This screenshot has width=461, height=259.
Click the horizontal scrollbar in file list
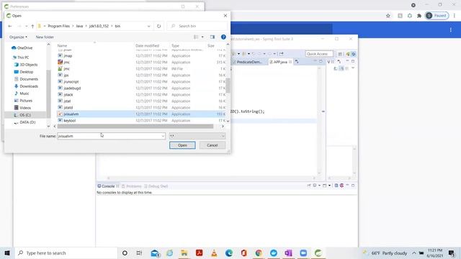point(135,127)
